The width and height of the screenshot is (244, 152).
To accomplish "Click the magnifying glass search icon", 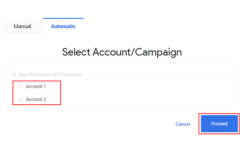I will (14, 74).
